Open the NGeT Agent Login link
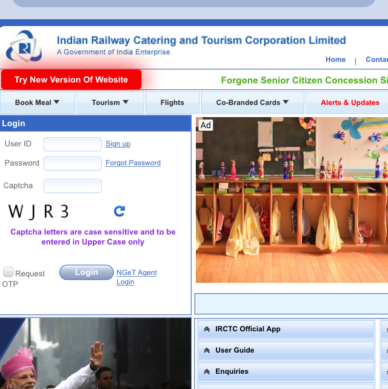 point(136,277)
